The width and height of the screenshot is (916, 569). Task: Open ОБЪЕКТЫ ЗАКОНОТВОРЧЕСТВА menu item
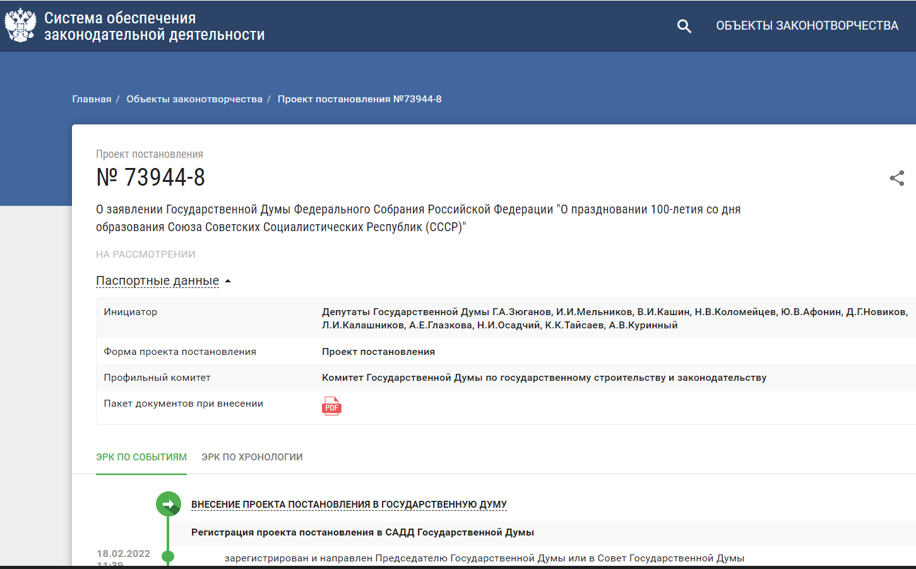coord(807,26)
